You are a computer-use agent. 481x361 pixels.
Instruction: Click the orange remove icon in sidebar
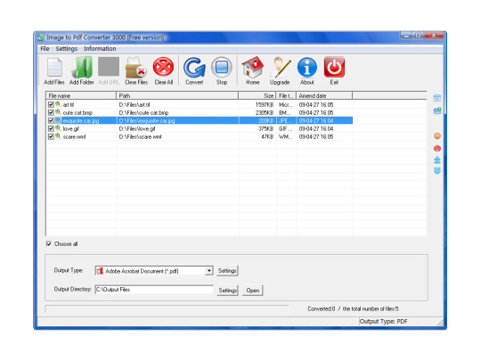pos(437,135)
